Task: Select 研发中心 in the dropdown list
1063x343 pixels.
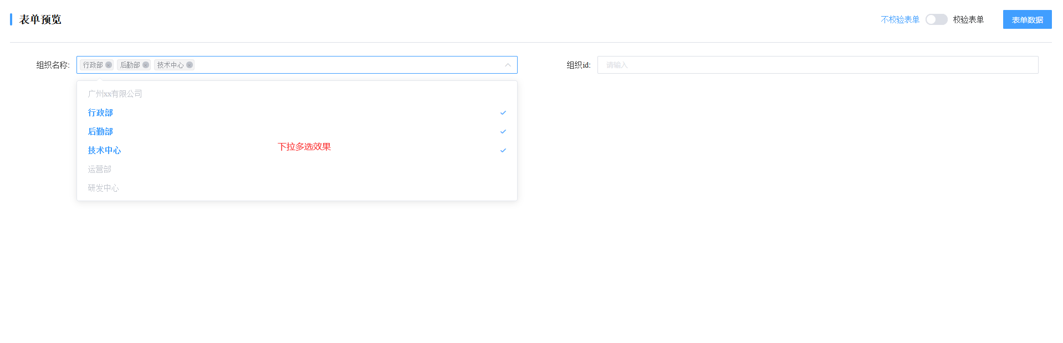Action: (x=297, y=188)
